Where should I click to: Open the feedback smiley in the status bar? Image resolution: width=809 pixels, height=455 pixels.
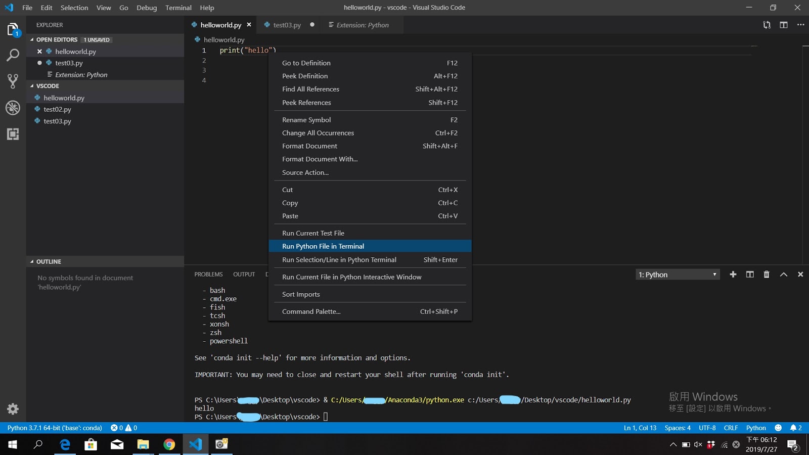pyautogui.click(x=778, y=428)
